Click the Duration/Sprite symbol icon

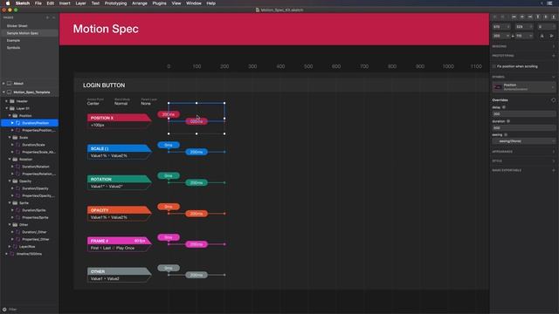tap(17, 210)
